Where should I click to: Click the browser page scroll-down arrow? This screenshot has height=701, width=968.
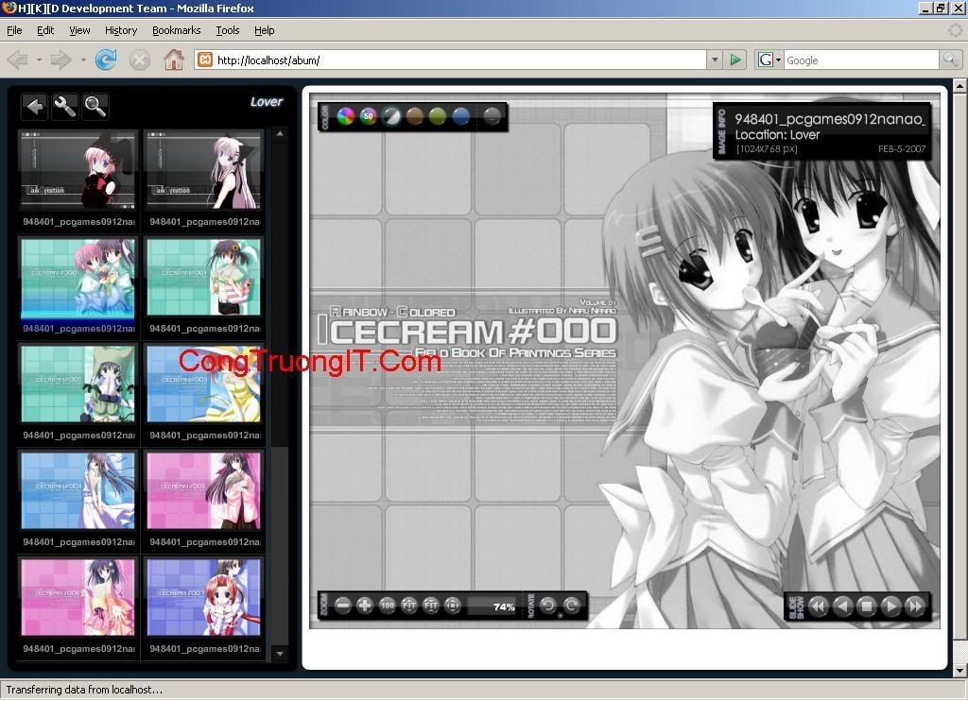tap(960, 670)
